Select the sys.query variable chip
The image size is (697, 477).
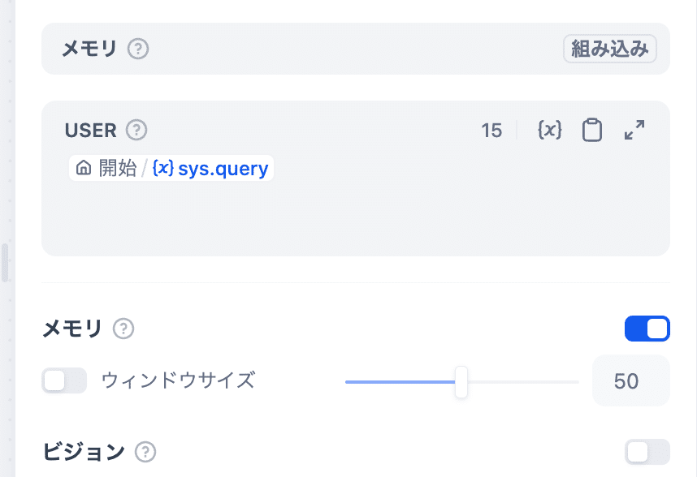[x=211, y=169]
